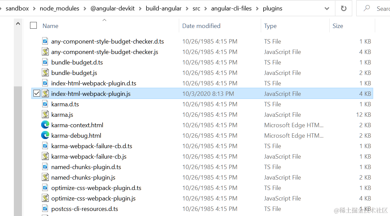Click the karma-webpack-failure-cb.d.ts file icon
Screen dimensions: 390x216
click(45, 145)
